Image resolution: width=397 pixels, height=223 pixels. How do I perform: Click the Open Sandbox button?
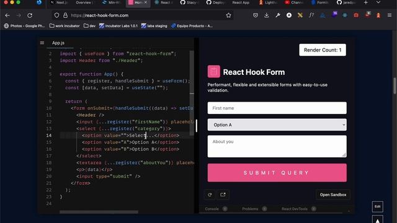pyautogui.click(x=333, y=195)
